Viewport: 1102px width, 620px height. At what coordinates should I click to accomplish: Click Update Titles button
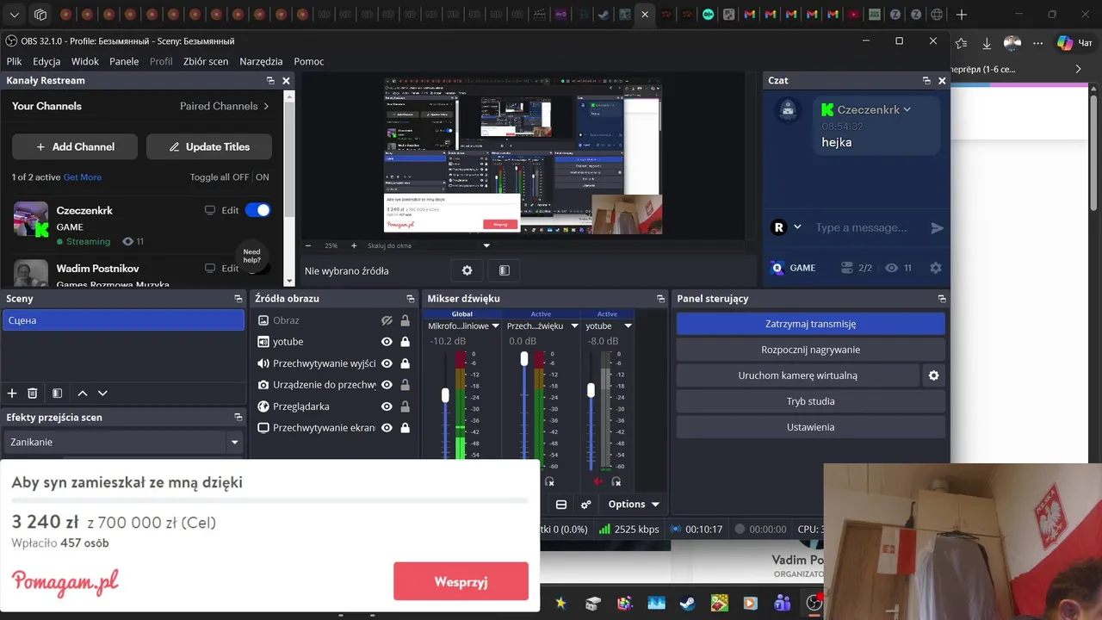(209, 146)
